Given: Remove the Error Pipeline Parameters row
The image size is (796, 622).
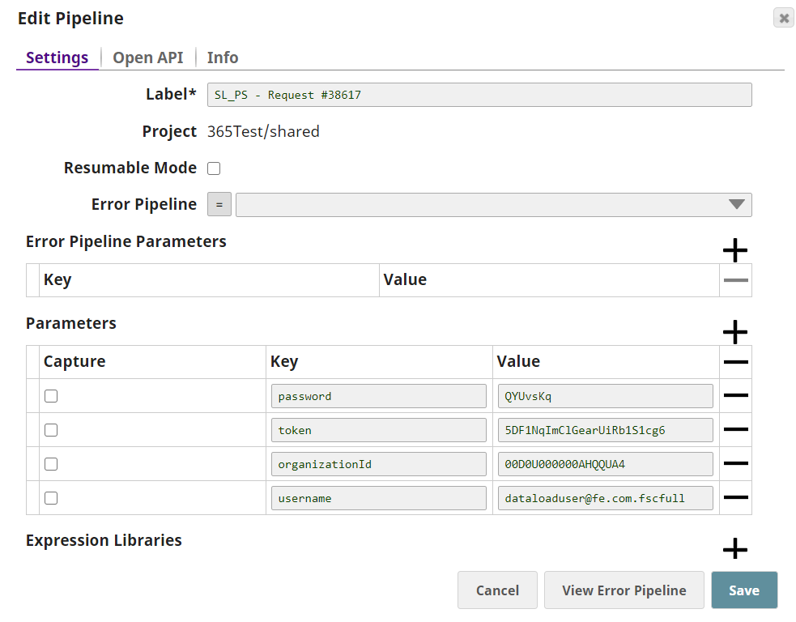Looking at the screenshot, I should tap(735, 280).
